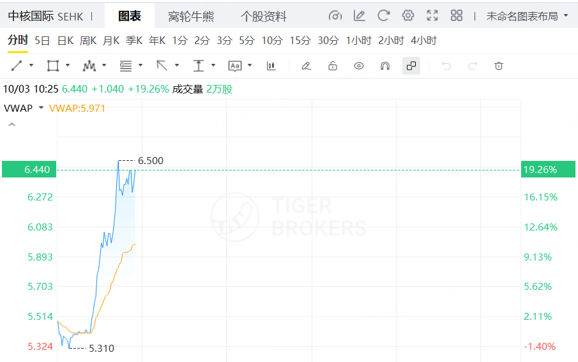Toggle the drawing lock icon
Image resolution: width=578 pixels, height=362 pixels.
pos(333,66)
